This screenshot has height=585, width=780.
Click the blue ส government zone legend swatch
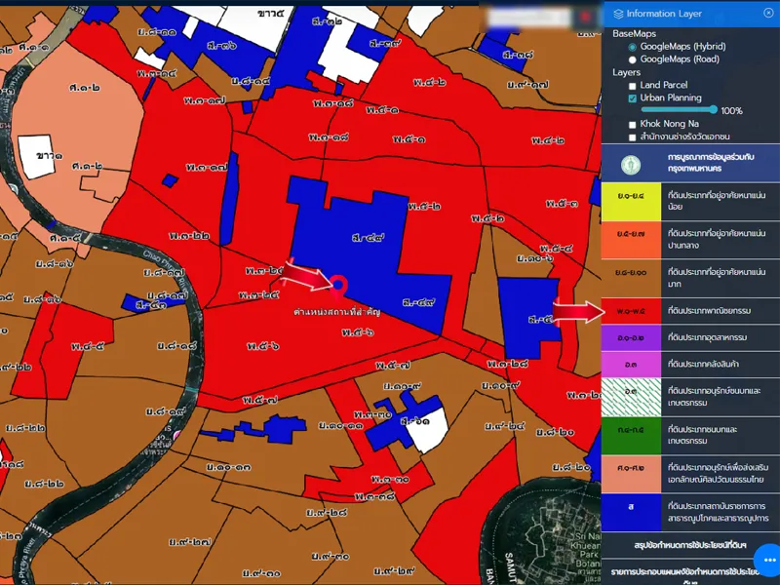[629, 508]
